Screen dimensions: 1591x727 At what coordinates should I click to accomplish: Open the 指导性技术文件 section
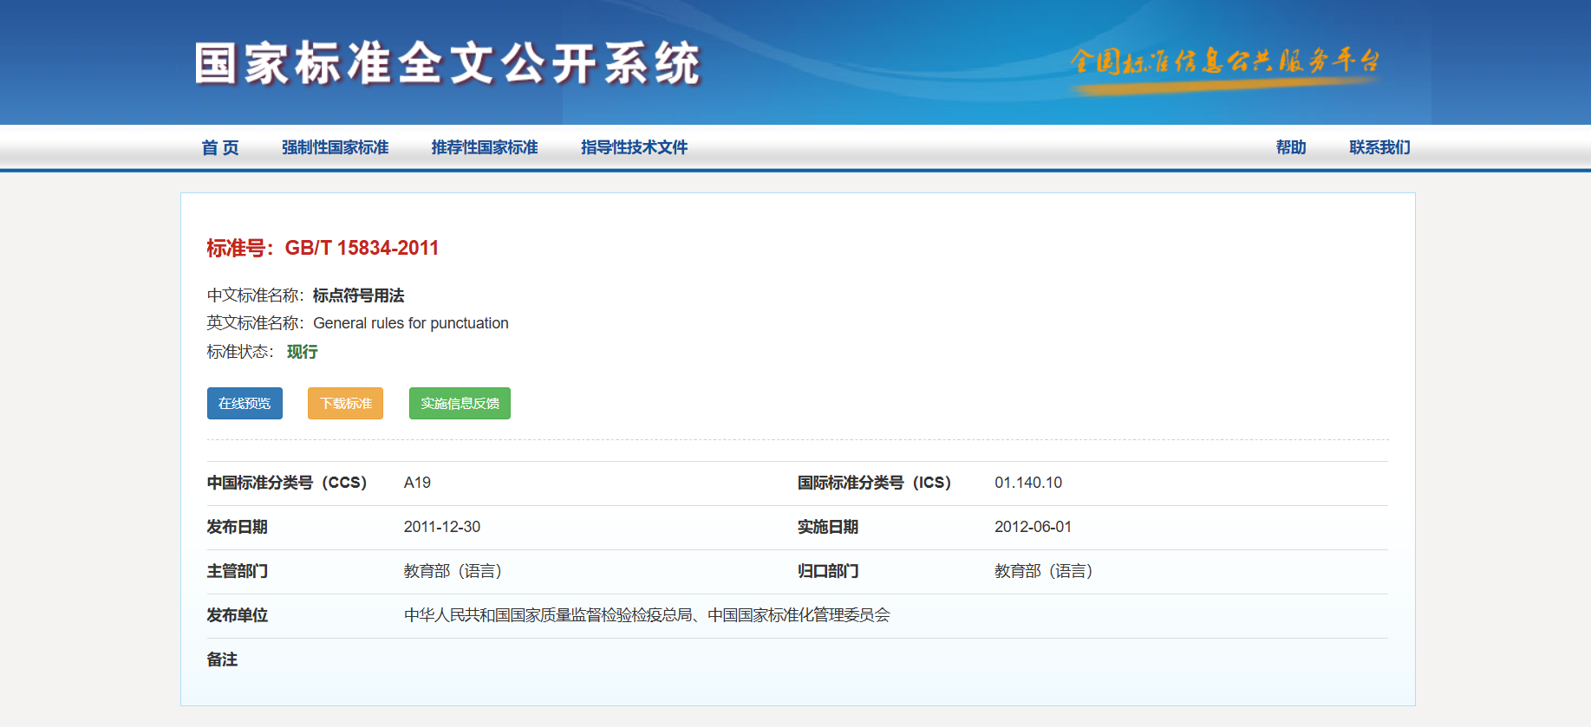coord(634,147)
